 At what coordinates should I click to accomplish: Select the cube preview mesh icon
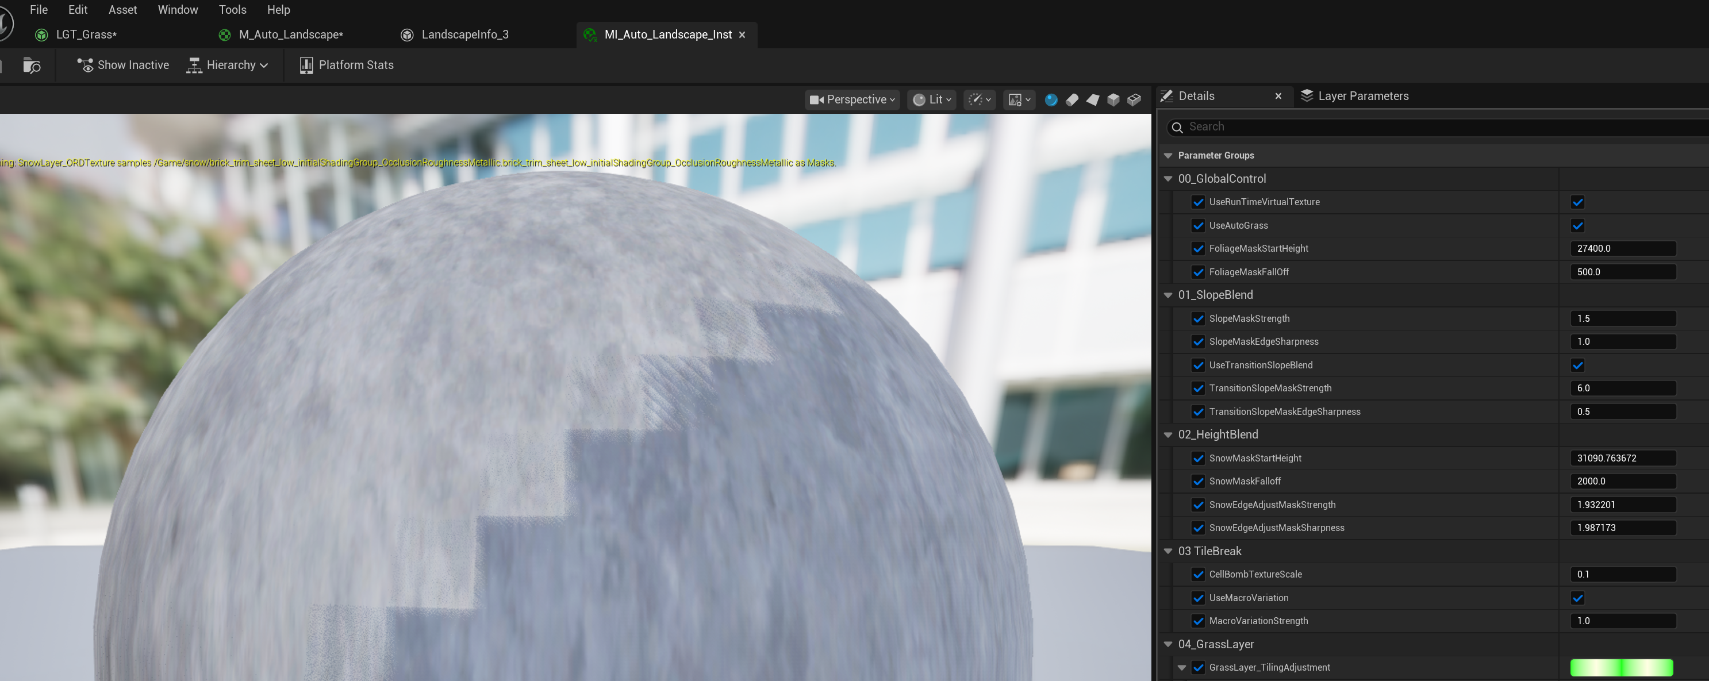1113,99
